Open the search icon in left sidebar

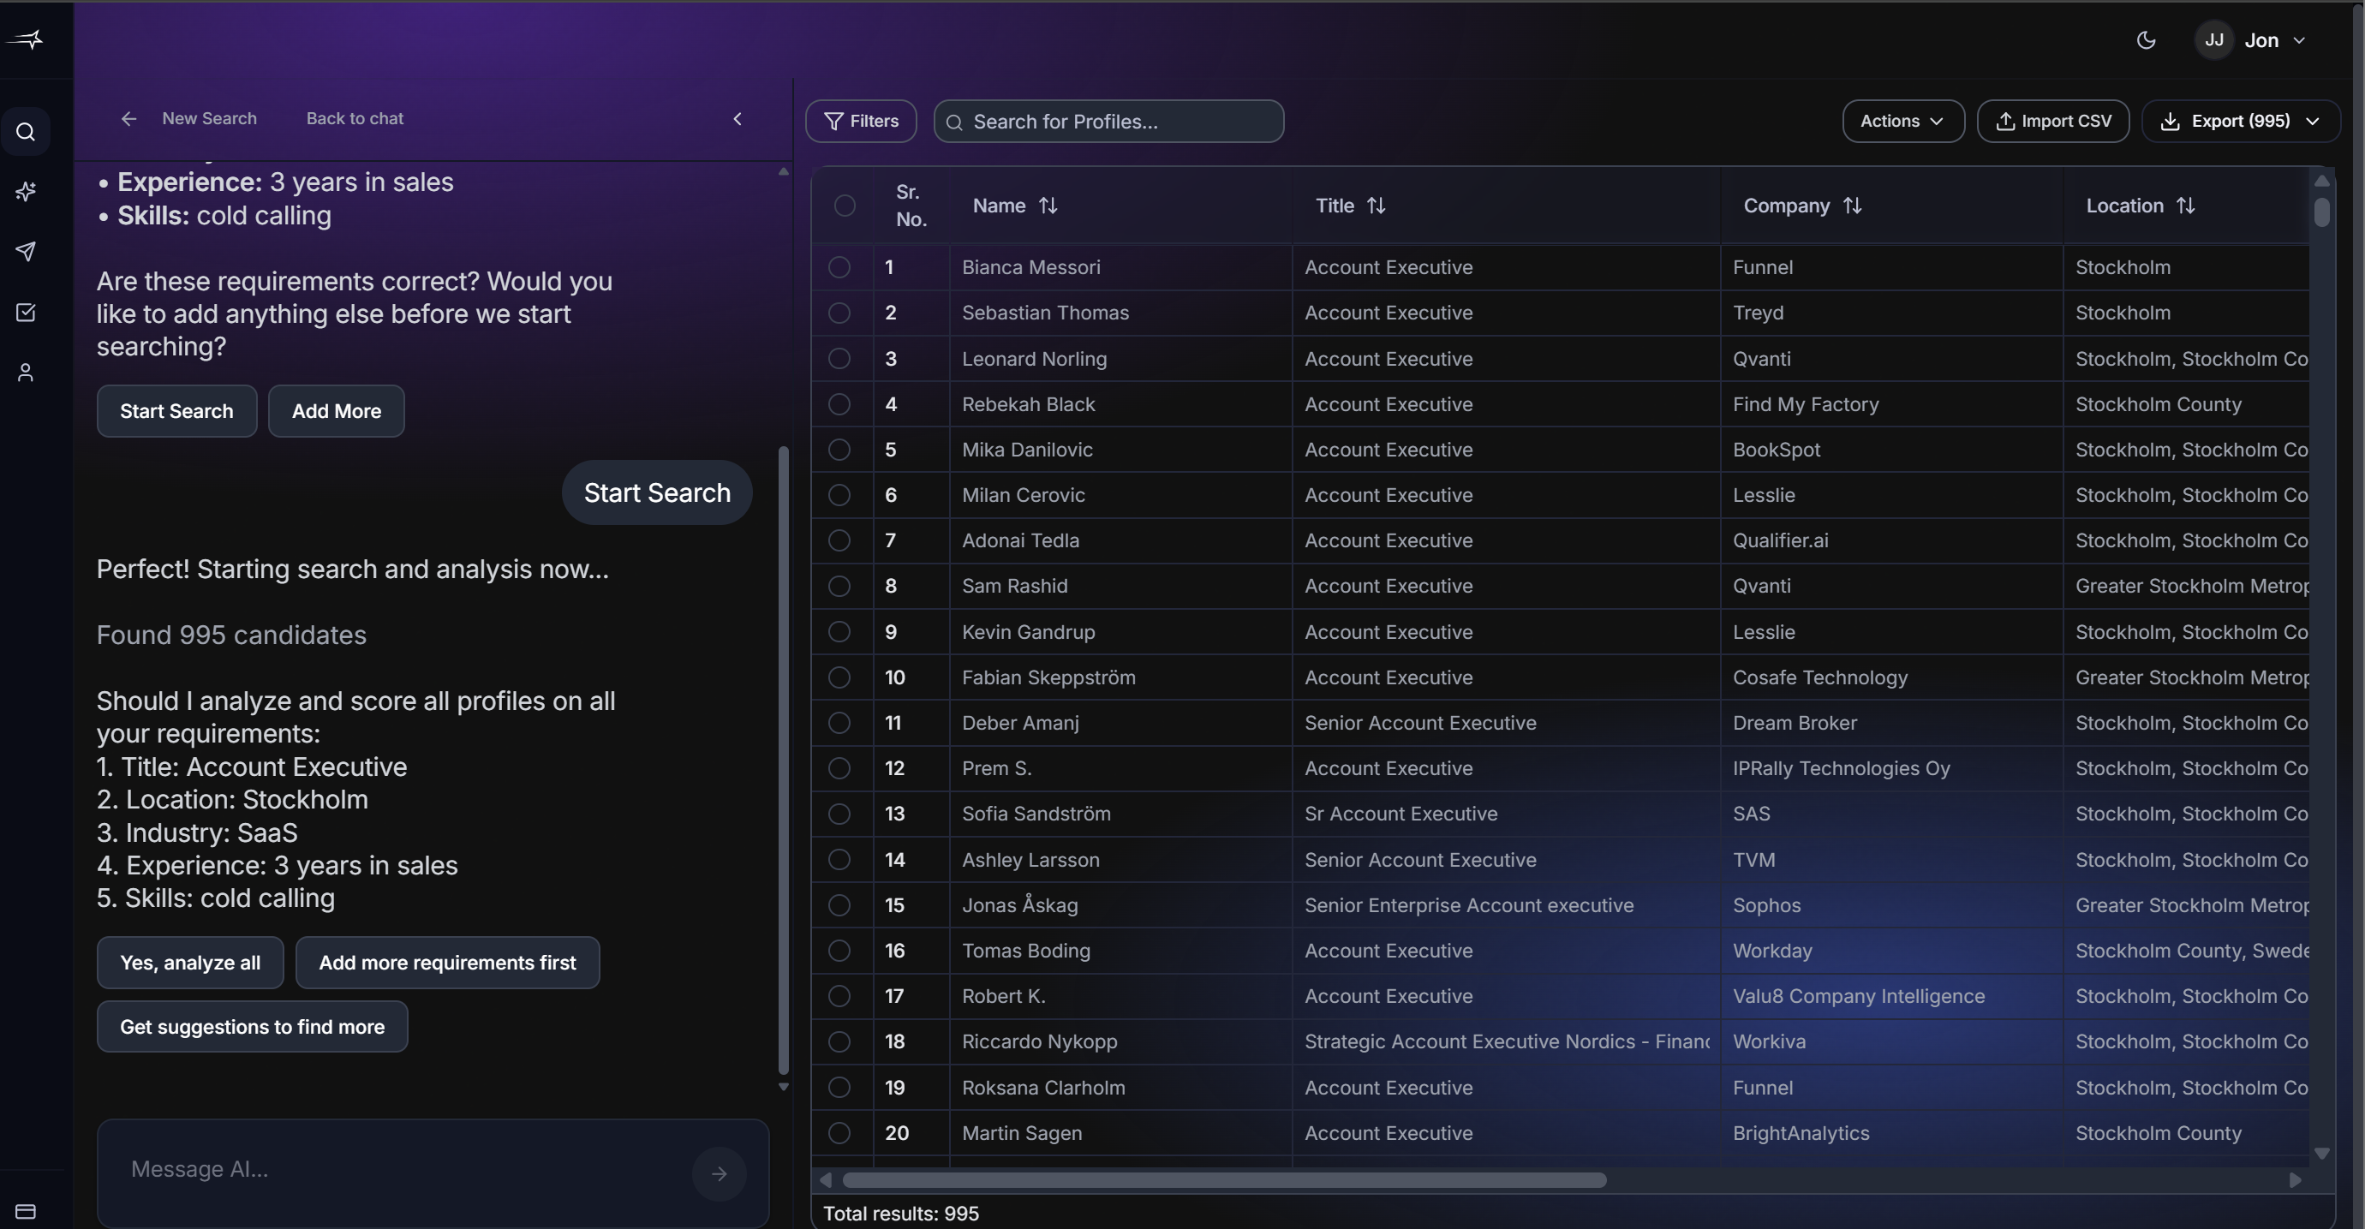pyautogui.click(x=26, y=132)
